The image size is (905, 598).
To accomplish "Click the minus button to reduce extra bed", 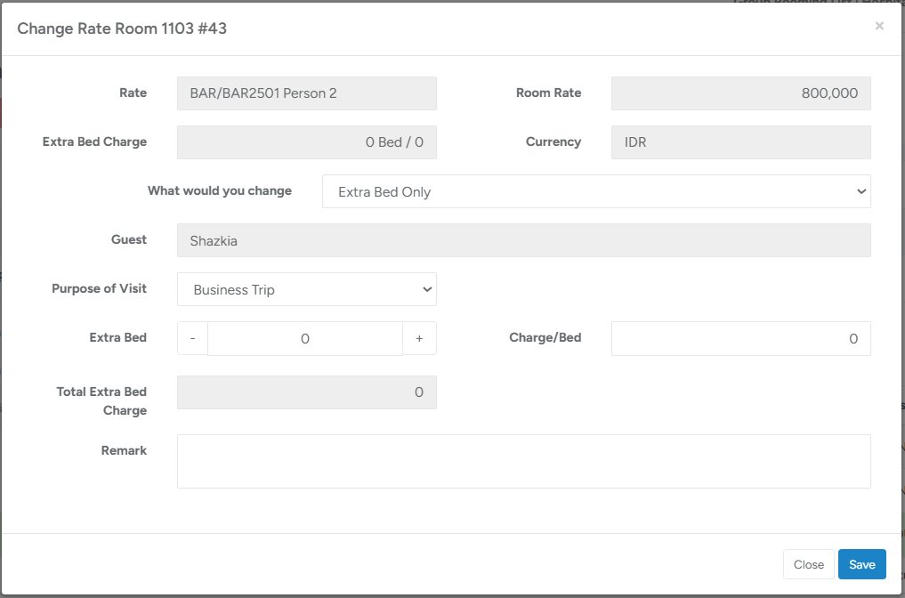I will pos(192,339).
